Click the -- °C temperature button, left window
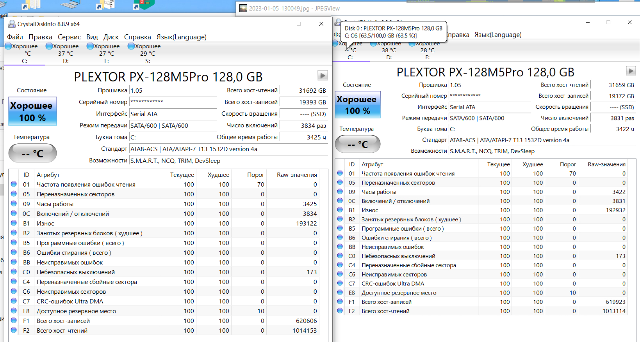Image resolution: width=640 pixels, height=342 pixels. click(x=33, y=153)
